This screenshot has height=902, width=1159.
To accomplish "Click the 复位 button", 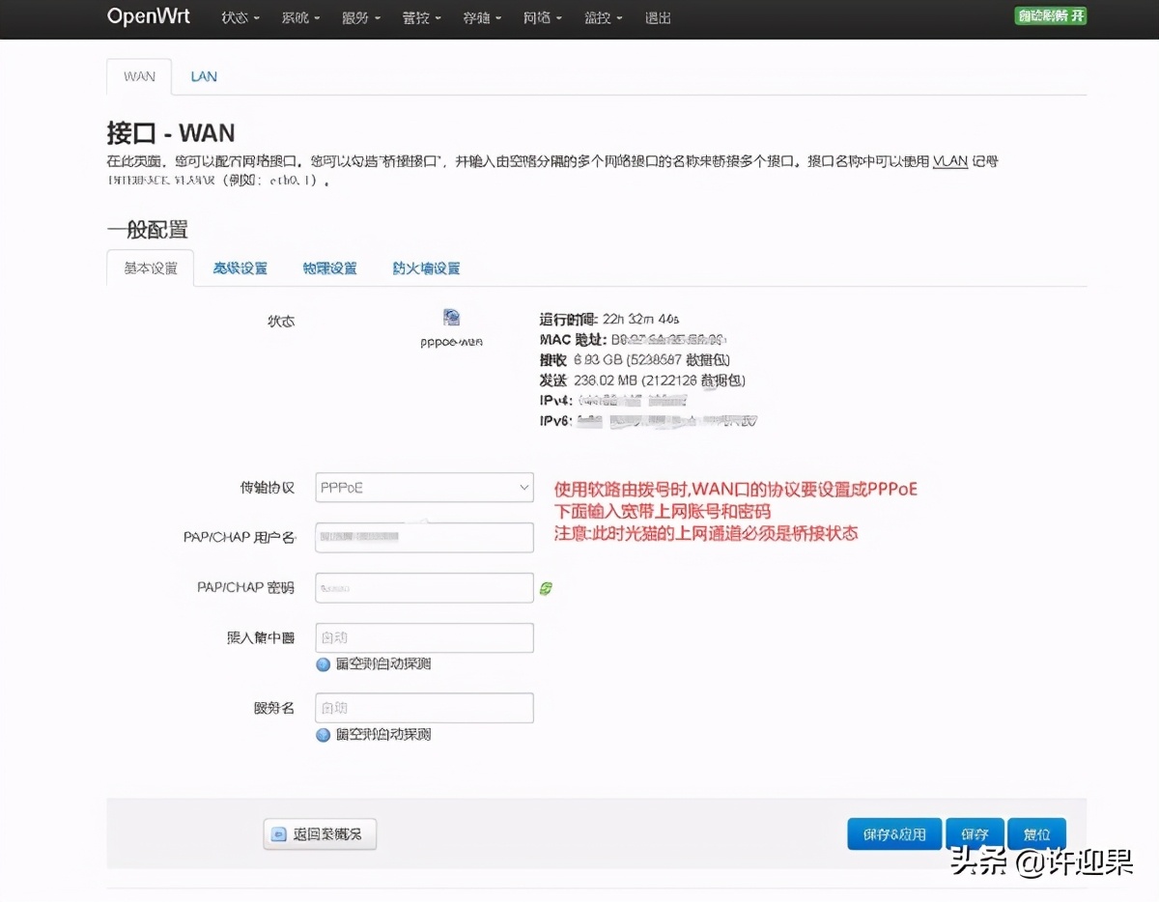I will (1036, 833).
